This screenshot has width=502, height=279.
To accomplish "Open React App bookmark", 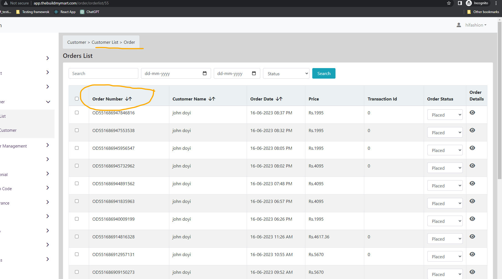I will [65, 12].
